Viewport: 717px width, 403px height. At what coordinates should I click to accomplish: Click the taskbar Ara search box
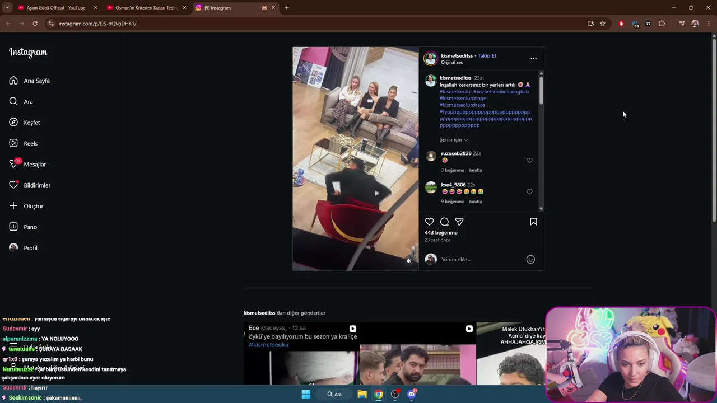[x=334, y=394]
